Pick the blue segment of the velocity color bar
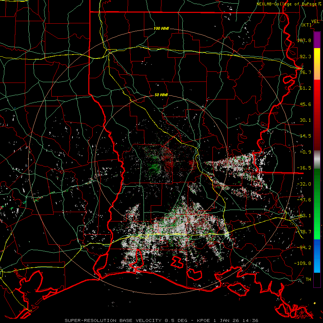This screenshot has height=323, width=323. point(317,256)
